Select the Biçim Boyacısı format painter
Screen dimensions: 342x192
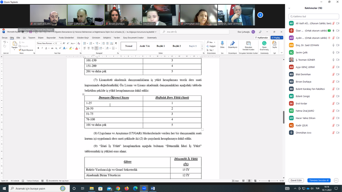tap(27, 50)
